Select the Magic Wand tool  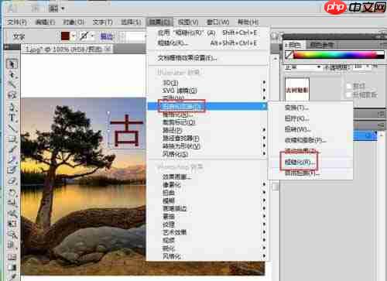(x=12, y=84)
